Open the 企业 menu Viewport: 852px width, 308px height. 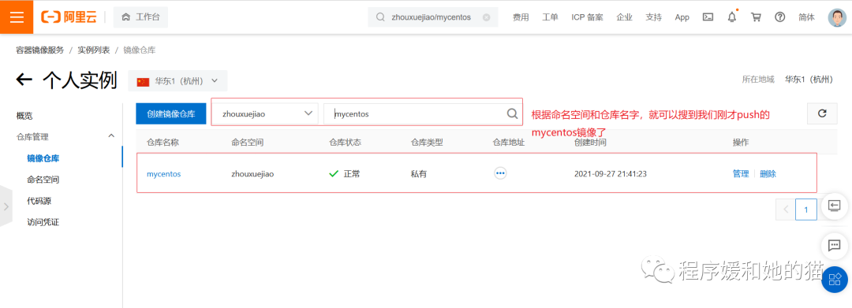[624, 17]
